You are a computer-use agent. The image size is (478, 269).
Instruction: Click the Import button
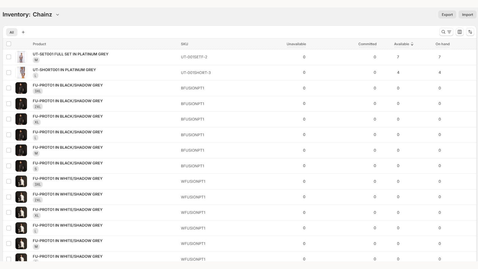[467, 14]
